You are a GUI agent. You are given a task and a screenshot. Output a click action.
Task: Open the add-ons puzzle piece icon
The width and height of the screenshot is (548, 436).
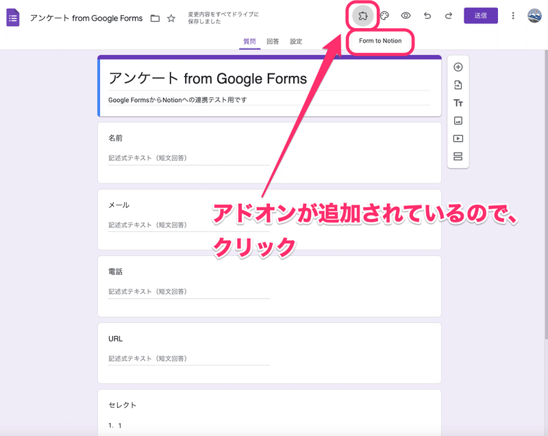point(363,16)
